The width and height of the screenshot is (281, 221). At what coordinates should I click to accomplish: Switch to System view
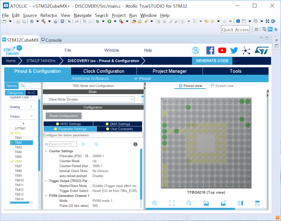pos(222,86)
